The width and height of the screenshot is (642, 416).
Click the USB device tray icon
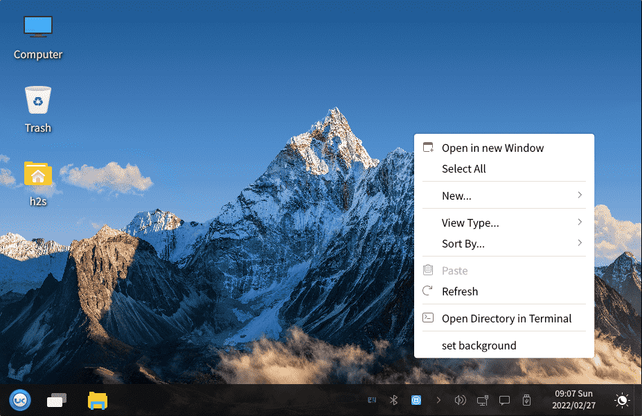(526, 400)
